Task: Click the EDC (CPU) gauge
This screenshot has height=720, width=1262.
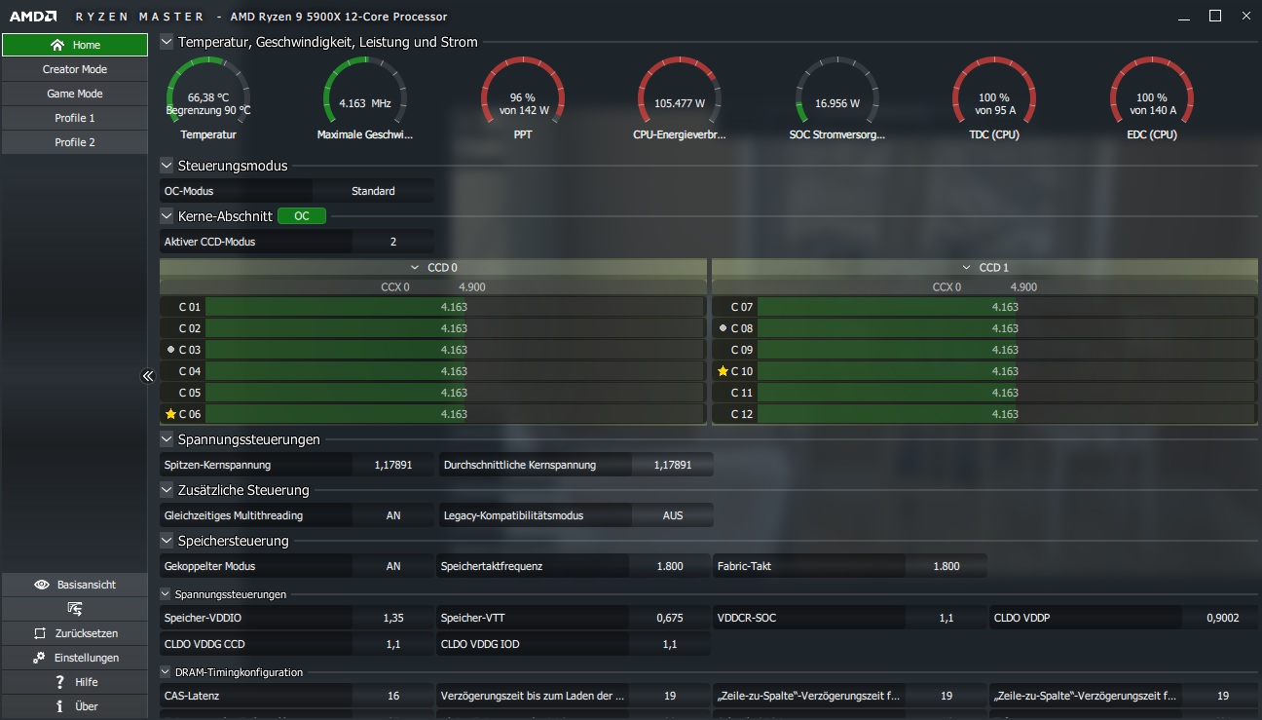Action: (1152, 92)
